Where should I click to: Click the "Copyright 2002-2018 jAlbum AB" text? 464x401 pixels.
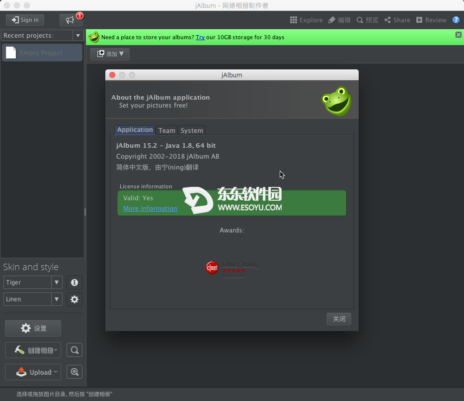(167, 157)
